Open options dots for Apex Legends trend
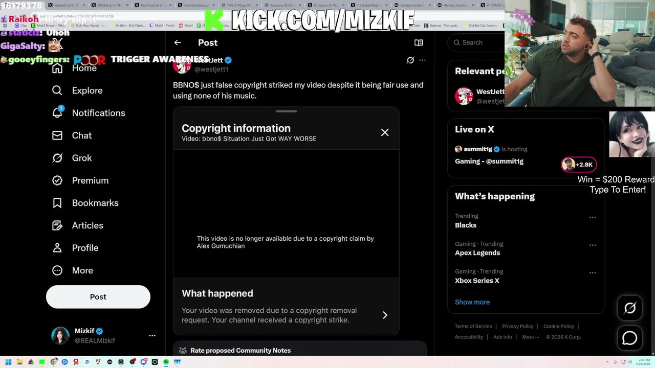The width and height of the screenshot is (655, 368). pyautogui.click(x=593, y=245)
